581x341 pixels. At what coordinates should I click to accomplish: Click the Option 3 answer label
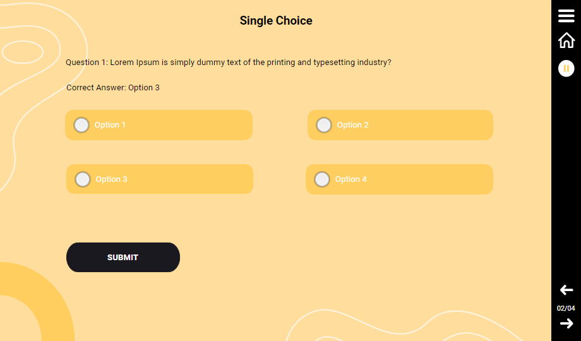111,179
